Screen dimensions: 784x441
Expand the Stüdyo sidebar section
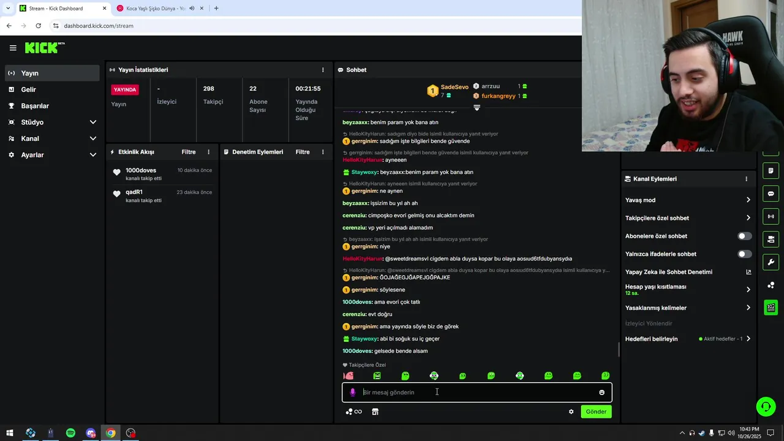[52, 123]
